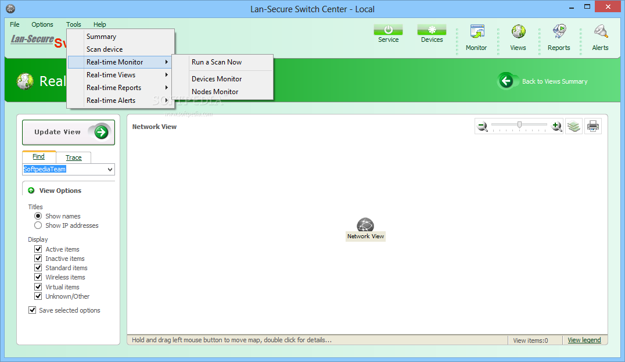Click the Update View button
Screen dimensions: 625x362
pos(69,132)
